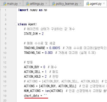Screen dimensions: 107x102
Task: Click the commented '# ACTIONS =' line 16
Action: coord(61,81)
